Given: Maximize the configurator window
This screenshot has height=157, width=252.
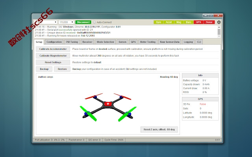Looking at the screenshot, I should click(x=211, y=15).
